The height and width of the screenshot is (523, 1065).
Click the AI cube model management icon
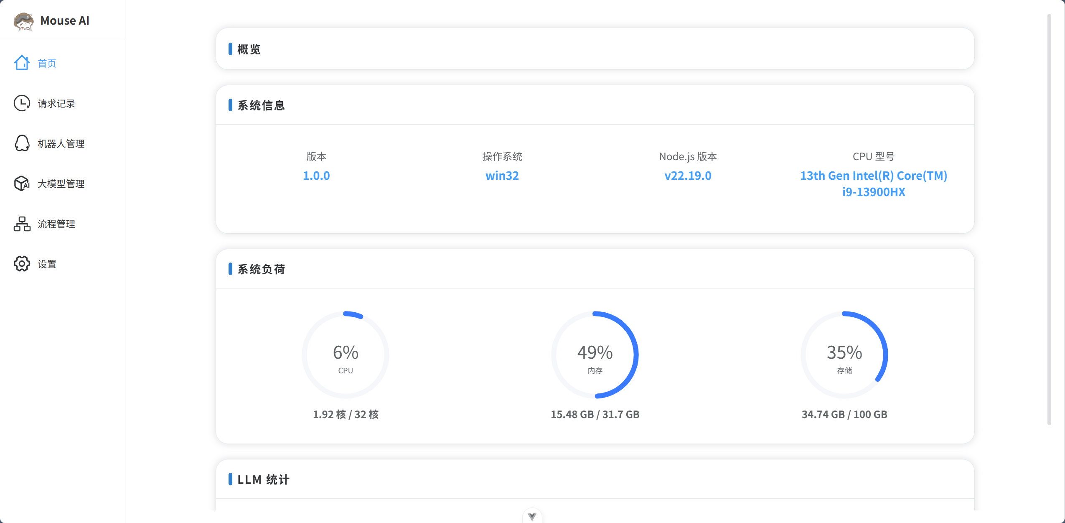coord(22,184)
